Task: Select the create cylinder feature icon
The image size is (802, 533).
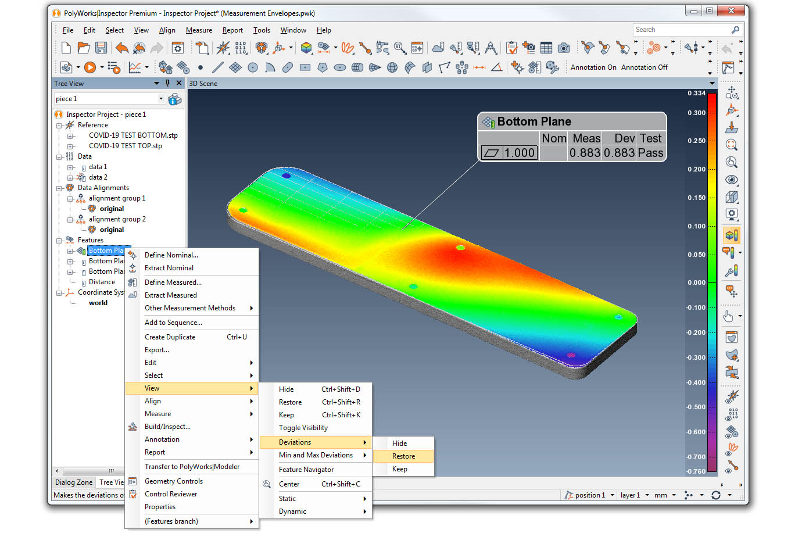Action: click(x=357, y=67)
